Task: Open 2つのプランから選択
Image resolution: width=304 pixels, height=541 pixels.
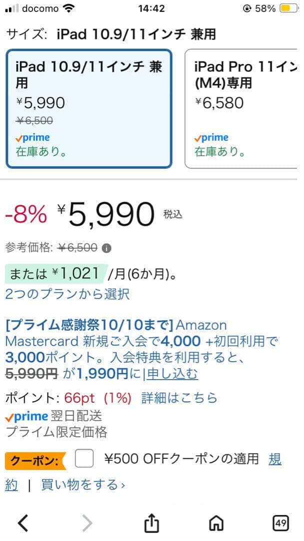Action: pos(67,295)
